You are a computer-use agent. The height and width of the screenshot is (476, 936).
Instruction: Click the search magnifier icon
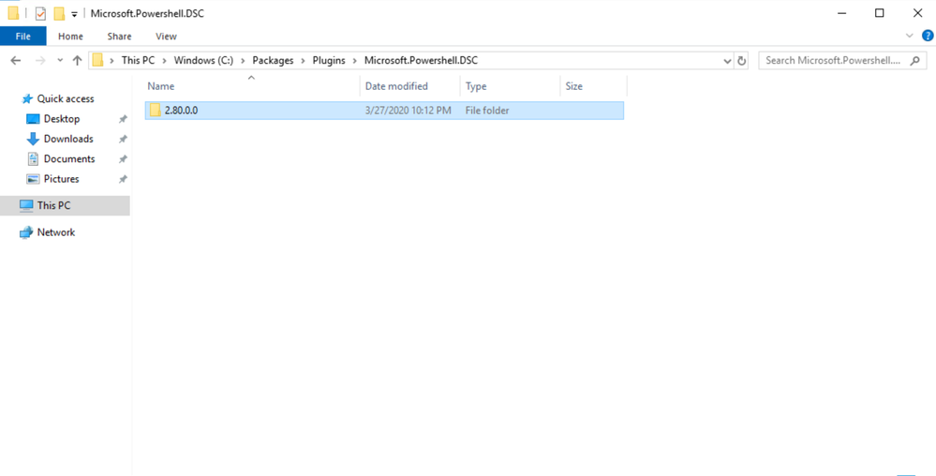[x=914, y=60]
